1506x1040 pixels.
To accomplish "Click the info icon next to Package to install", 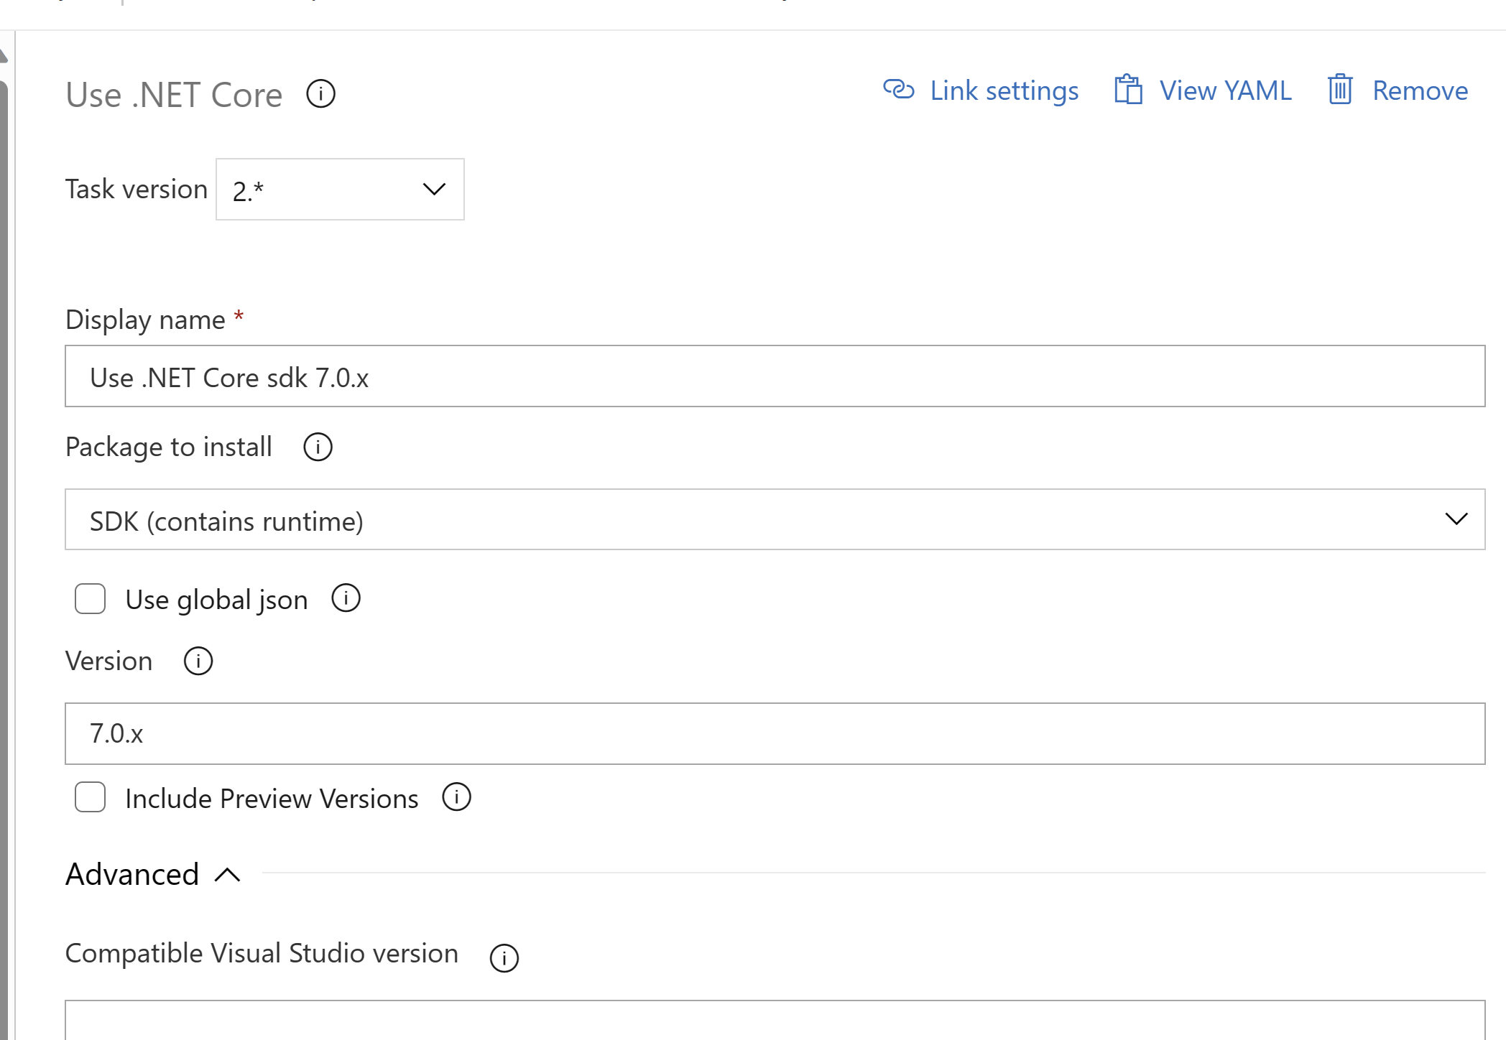I will click(318, 447).
